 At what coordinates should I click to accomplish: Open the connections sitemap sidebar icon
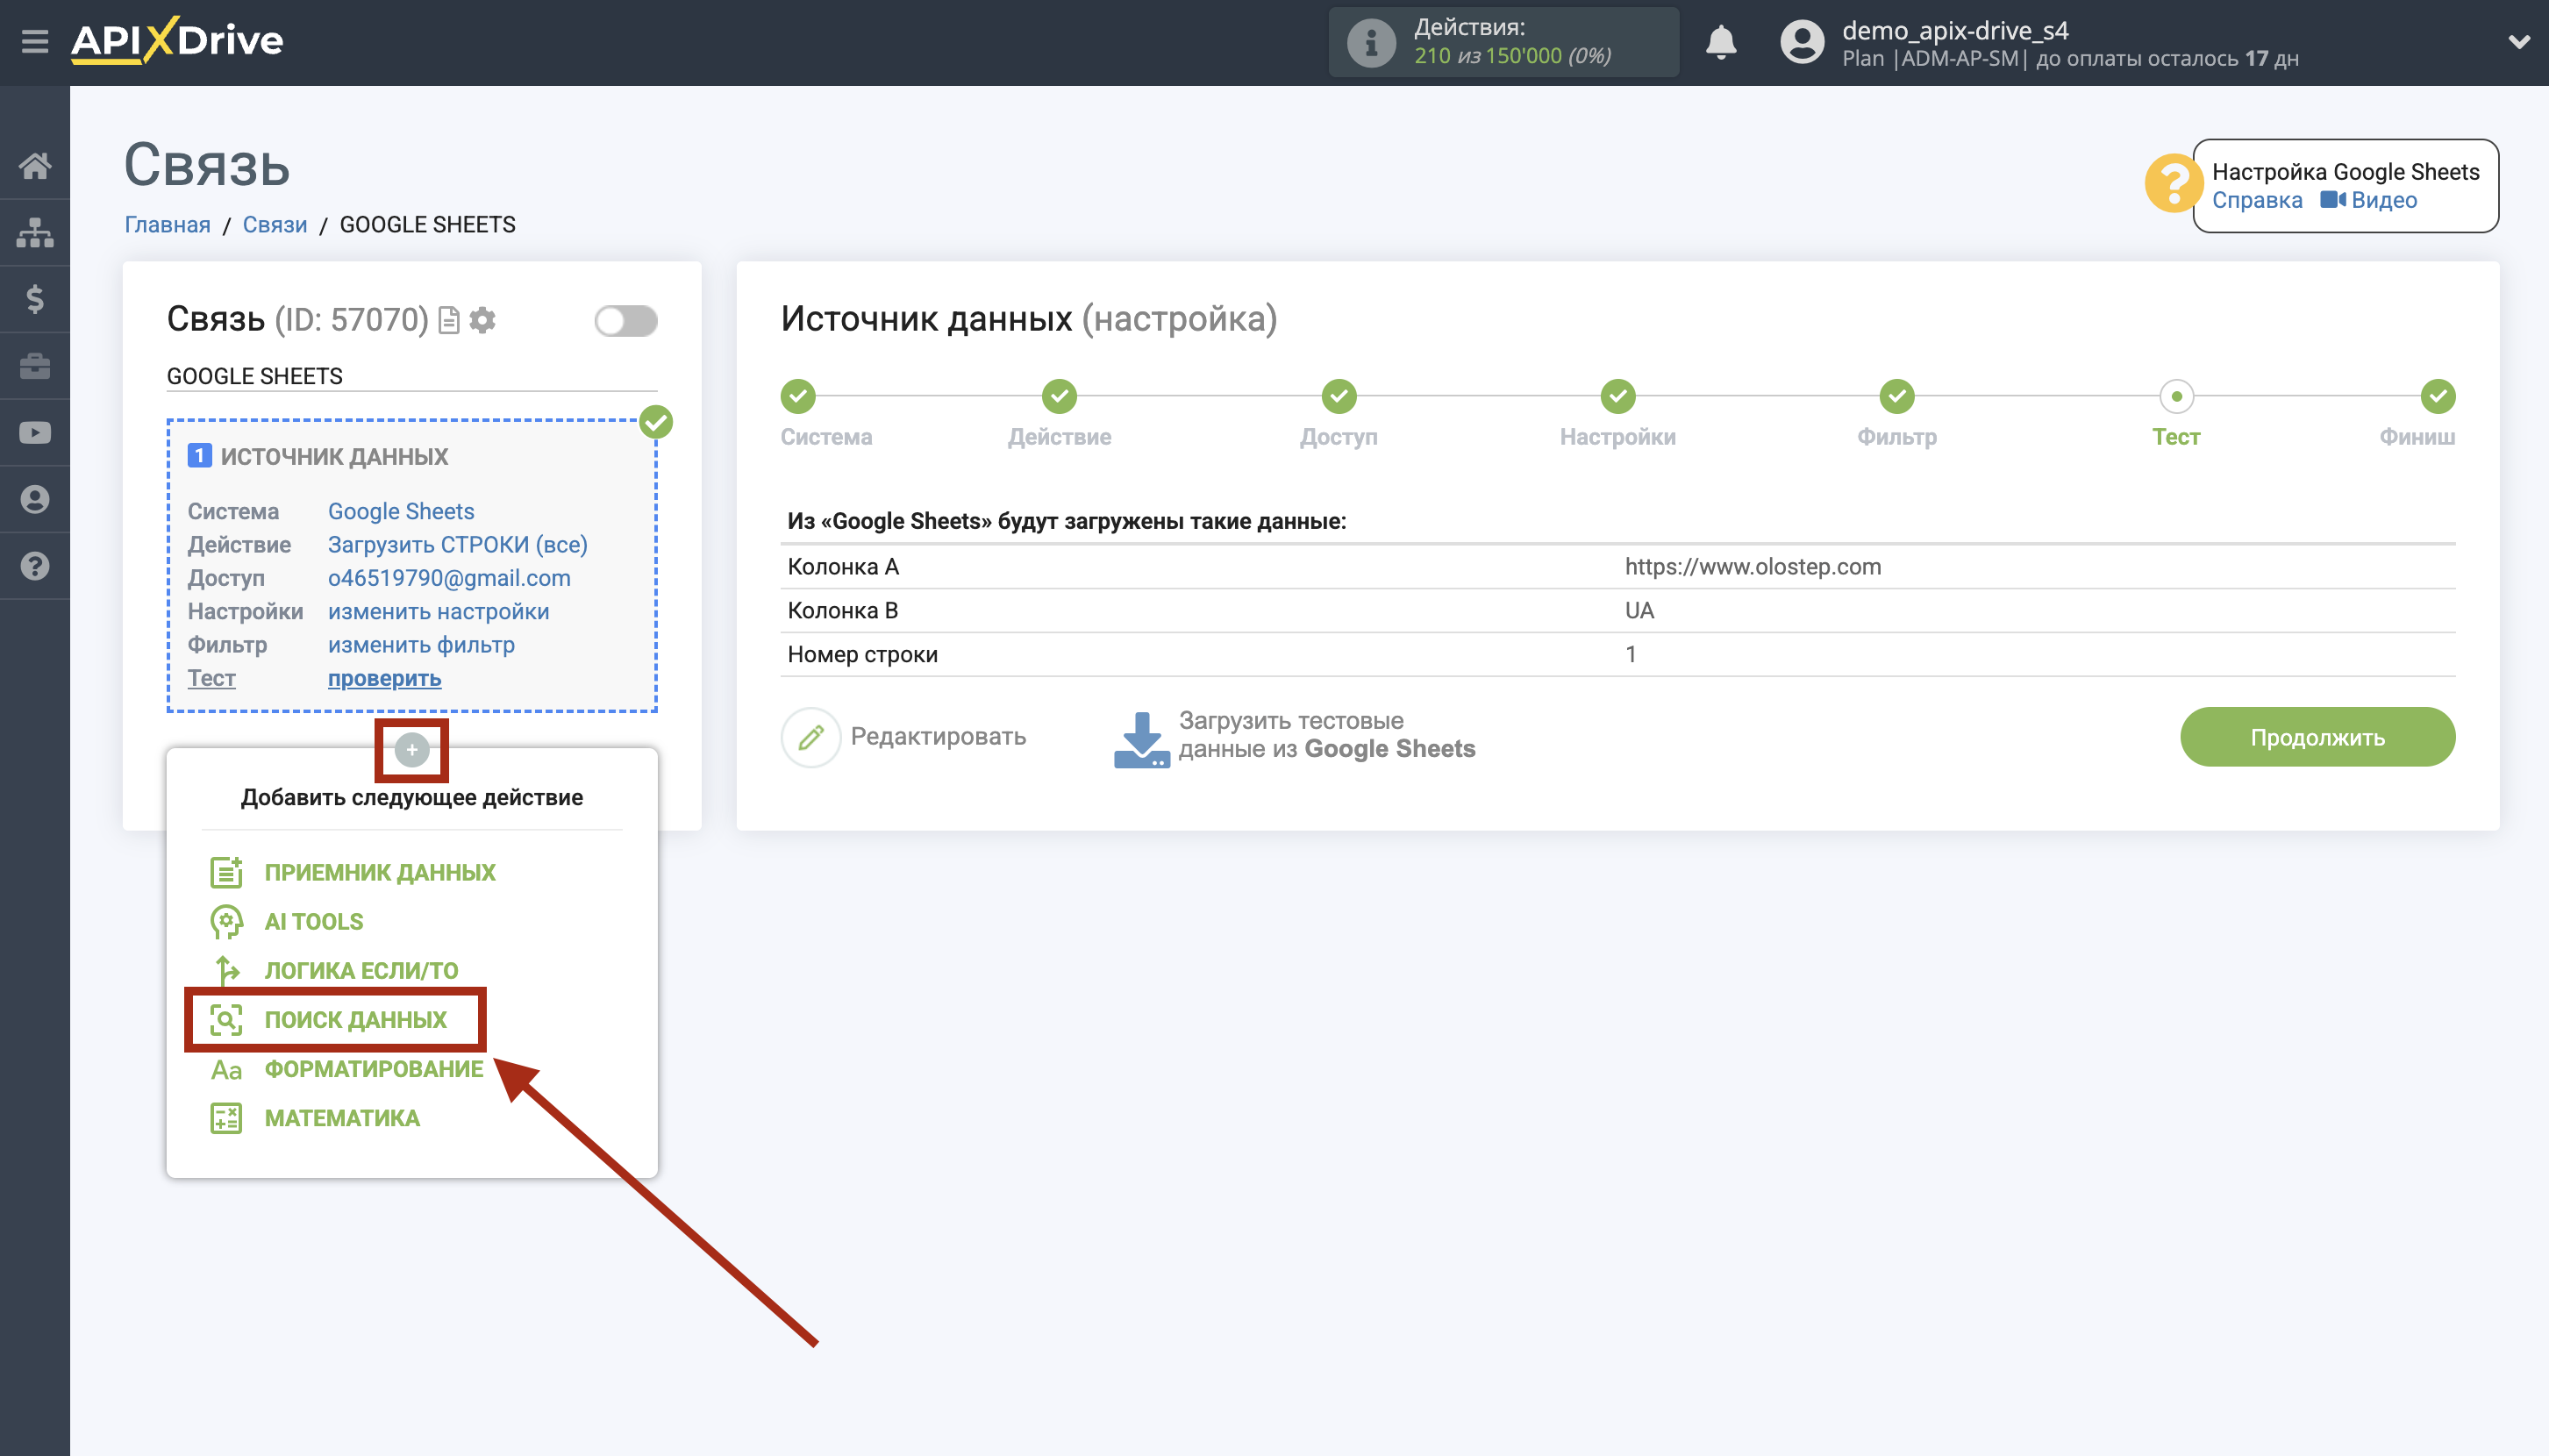click(35, 232)
